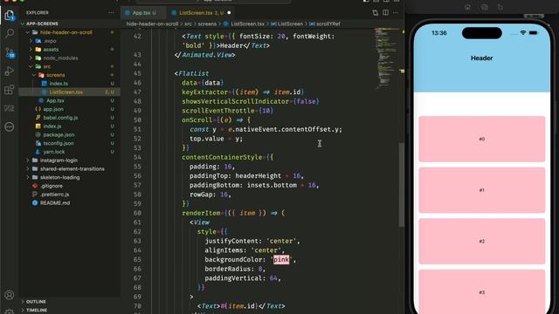Viewport: 559px width, 314px height.
Task: Open index.ts in the screens folder
Action: pos(59,84)
